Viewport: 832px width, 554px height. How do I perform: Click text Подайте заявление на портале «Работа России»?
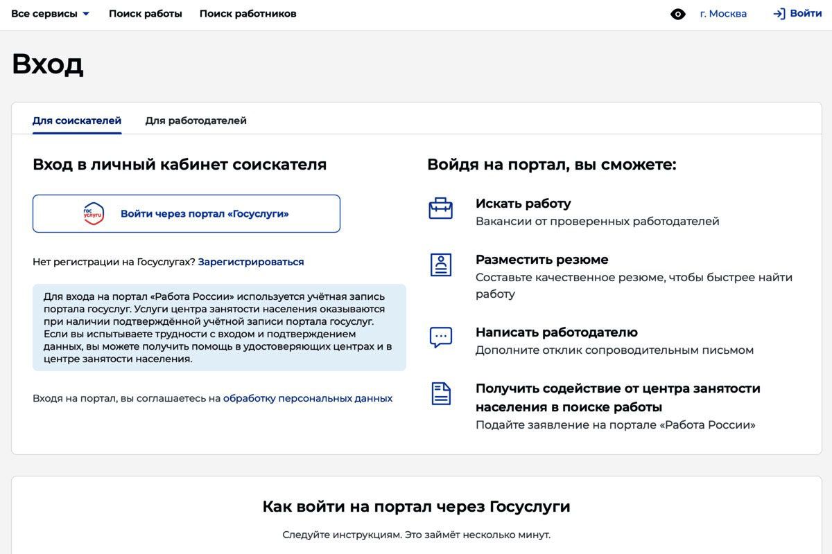pos(616,425)
